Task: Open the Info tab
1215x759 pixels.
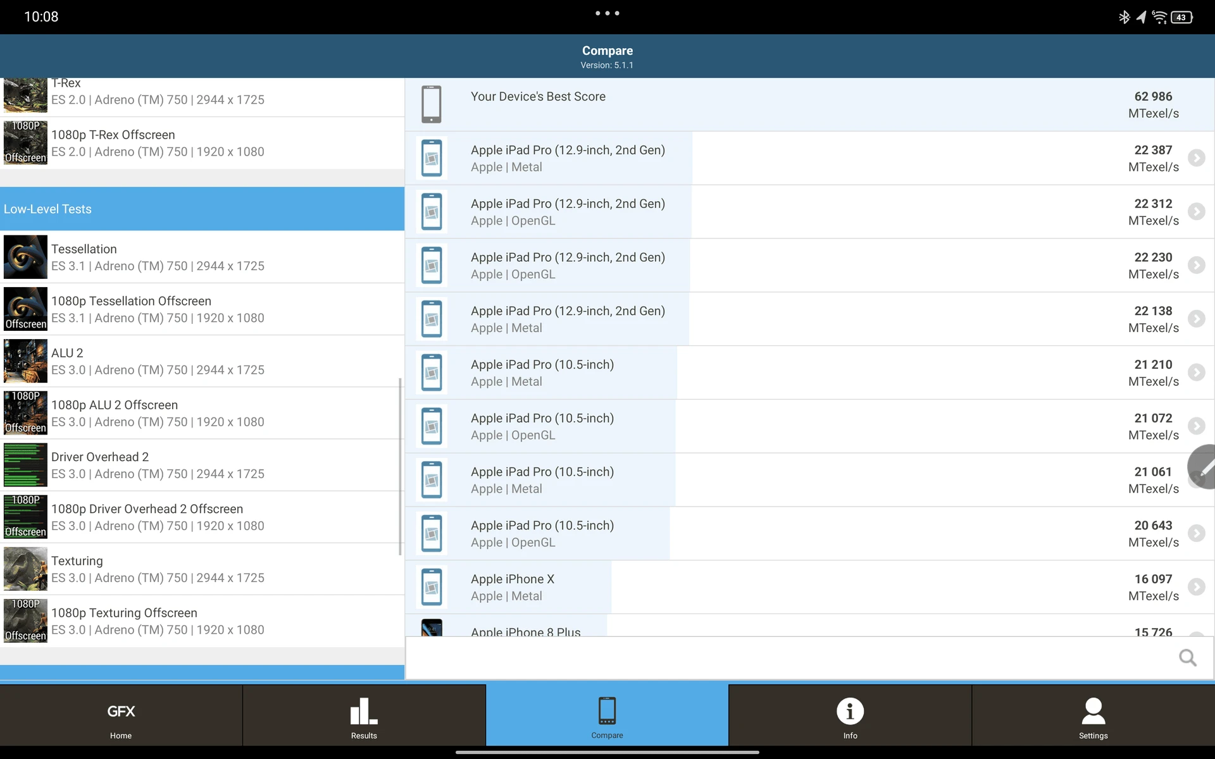Action: point(850,715)
